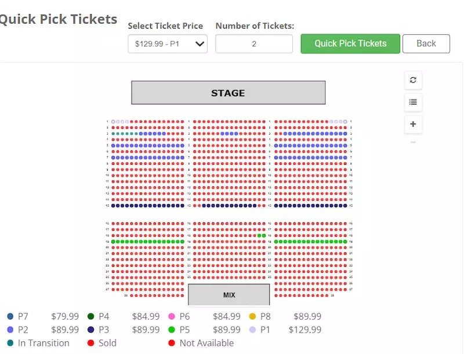The height and width of the screenshot is (354, 464).
Task: Pick rightmost P1 seat in row 1
Action: pyautogui.click(x=346, y=122)
